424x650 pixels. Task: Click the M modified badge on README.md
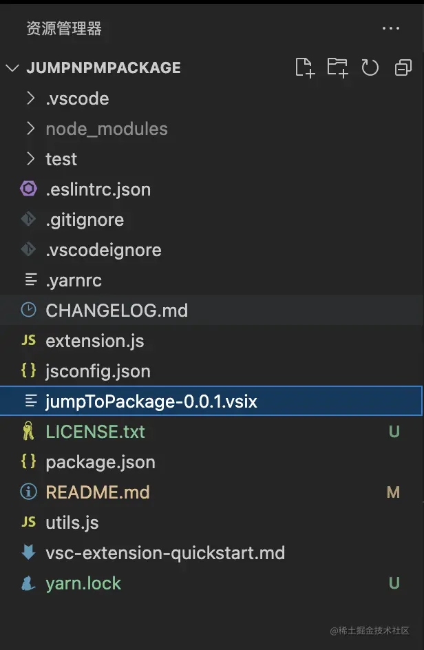pyautogui.click(x=393, y=492)
